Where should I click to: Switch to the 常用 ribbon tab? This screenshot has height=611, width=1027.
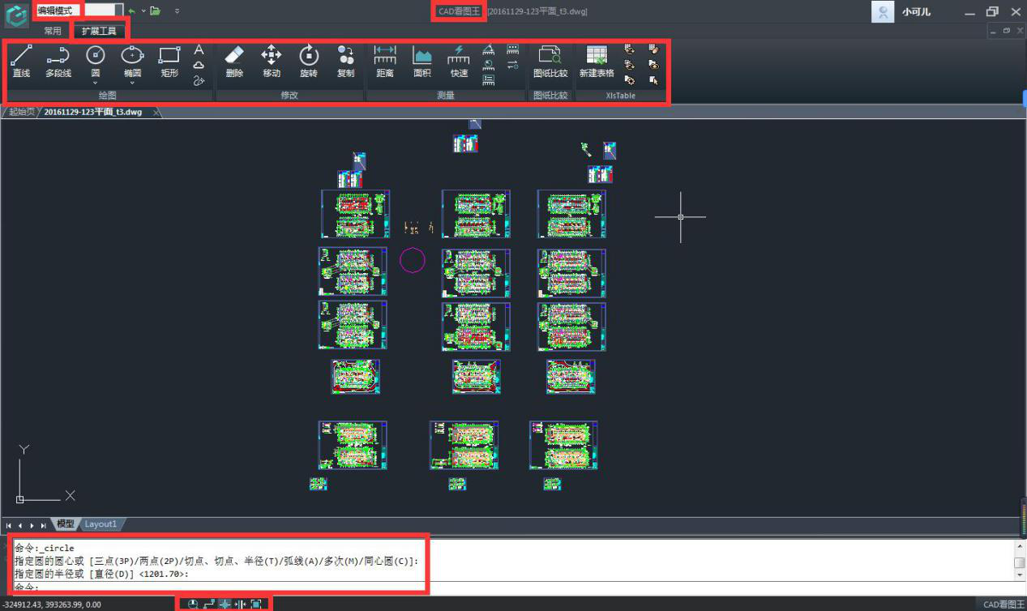tap(53, 32)
